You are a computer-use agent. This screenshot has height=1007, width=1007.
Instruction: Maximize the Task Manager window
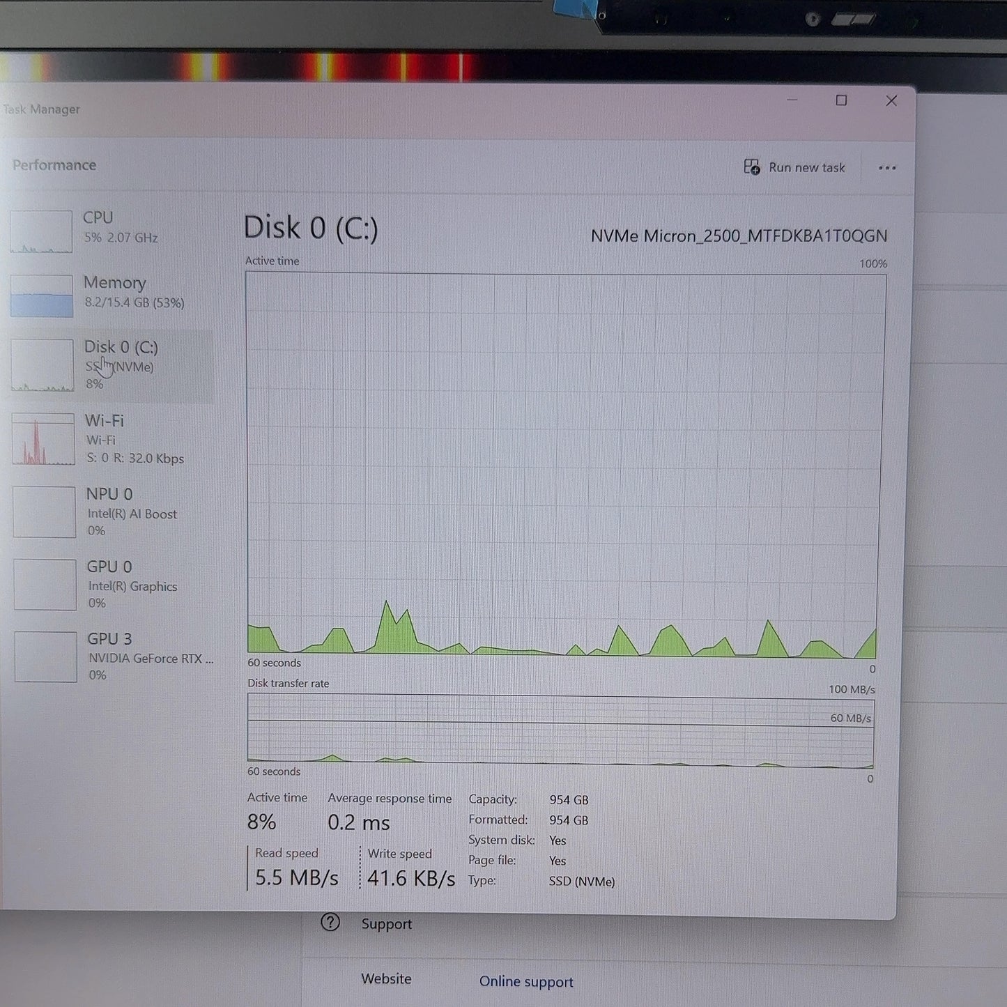[x=841, y=101]
